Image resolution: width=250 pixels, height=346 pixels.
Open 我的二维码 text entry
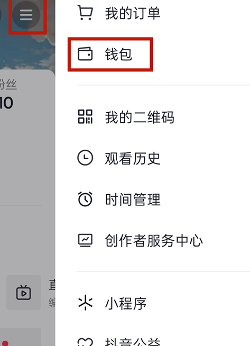[x=140, y=117]
